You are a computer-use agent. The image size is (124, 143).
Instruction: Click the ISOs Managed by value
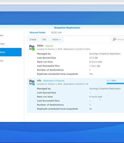click(x=105, y=54)
